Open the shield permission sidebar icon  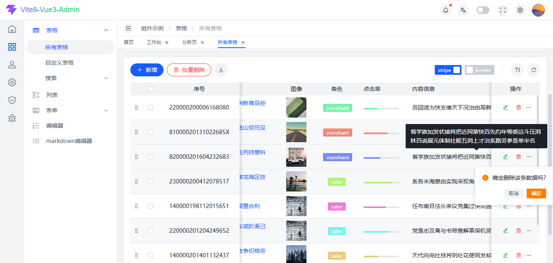pos(12,100)
